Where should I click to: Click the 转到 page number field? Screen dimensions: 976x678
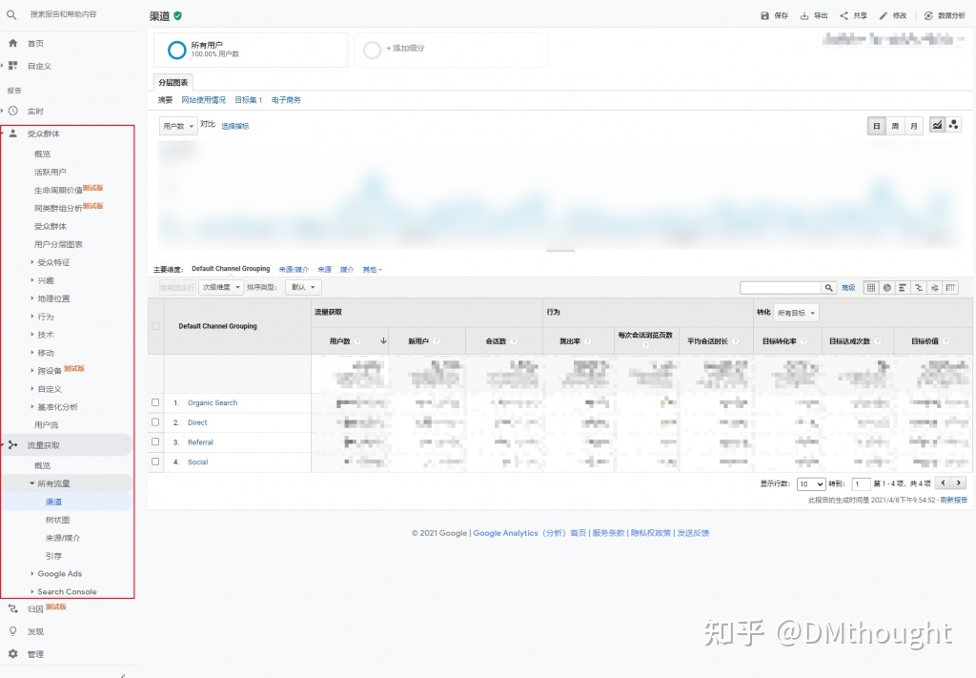[862, 483]
